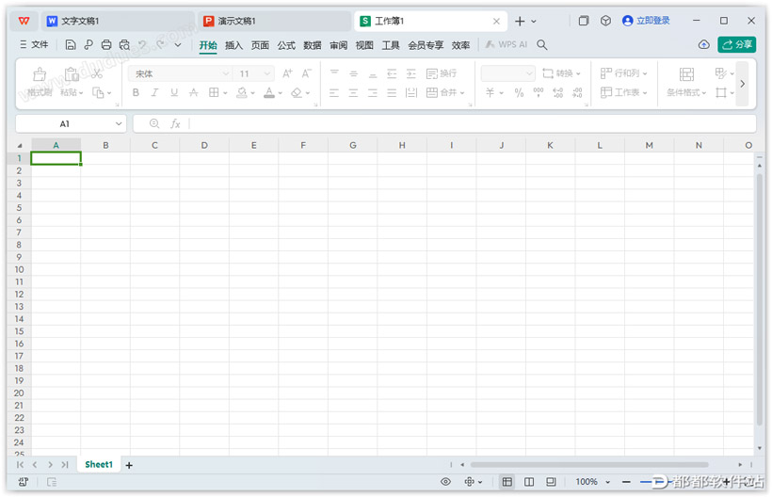Click 立即登录 login link
The width and height of the screenshot is (772, 497).
[647, 21]
